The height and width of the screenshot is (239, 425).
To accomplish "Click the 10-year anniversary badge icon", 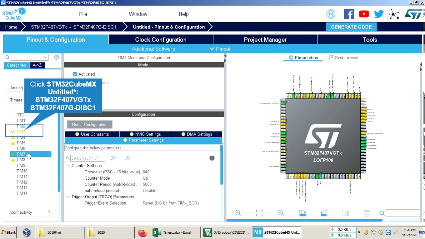I will point(331,14).
